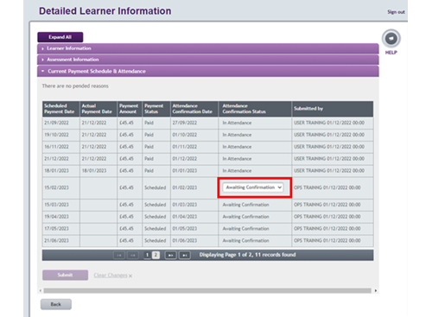Click the There are no pended reasons text
432x317 pixels.
point(75,86)
